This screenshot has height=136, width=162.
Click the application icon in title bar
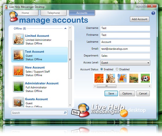coord(6,7)
